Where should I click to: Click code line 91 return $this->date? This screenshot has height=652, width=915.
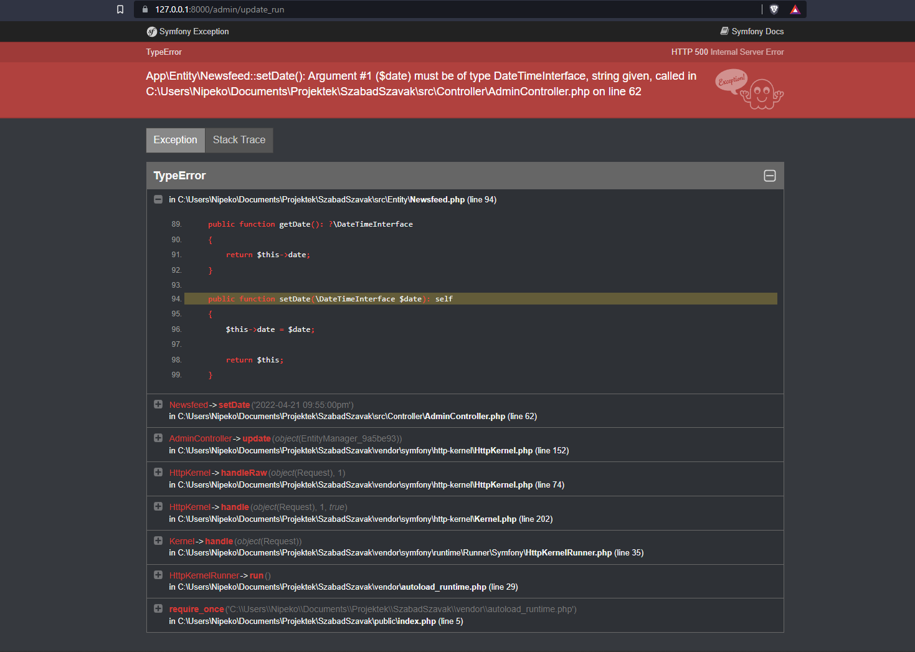pyautogui.click(x=268, y=255)
